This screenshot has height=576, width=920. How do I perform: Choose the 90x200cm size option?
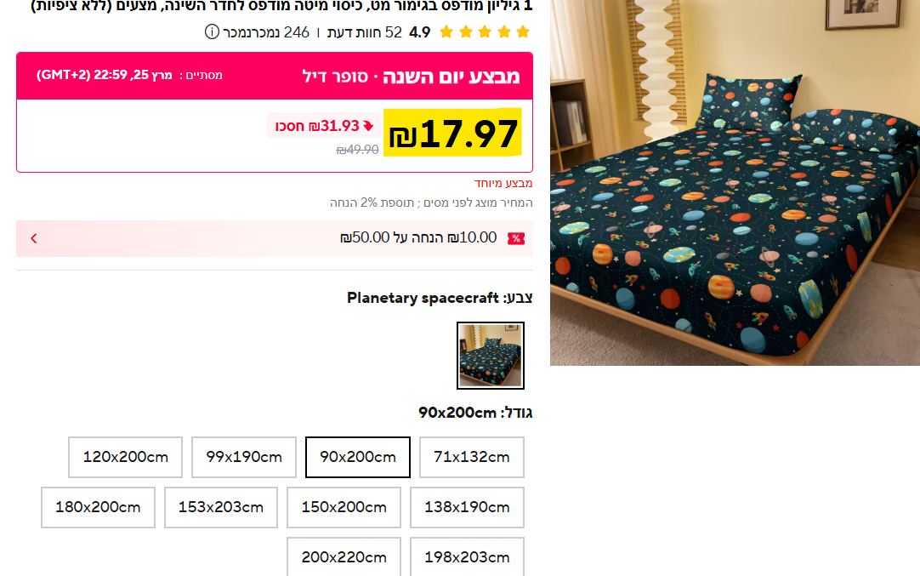[358, 457]
